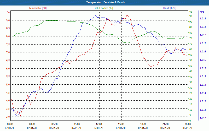Click the '15:00' time axis label
The width and height of the screenshot is (209, 131).
(x=121, y=124)
